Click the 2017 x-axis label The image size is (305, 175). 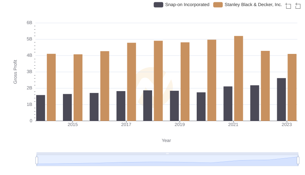[x=126, y=125]
